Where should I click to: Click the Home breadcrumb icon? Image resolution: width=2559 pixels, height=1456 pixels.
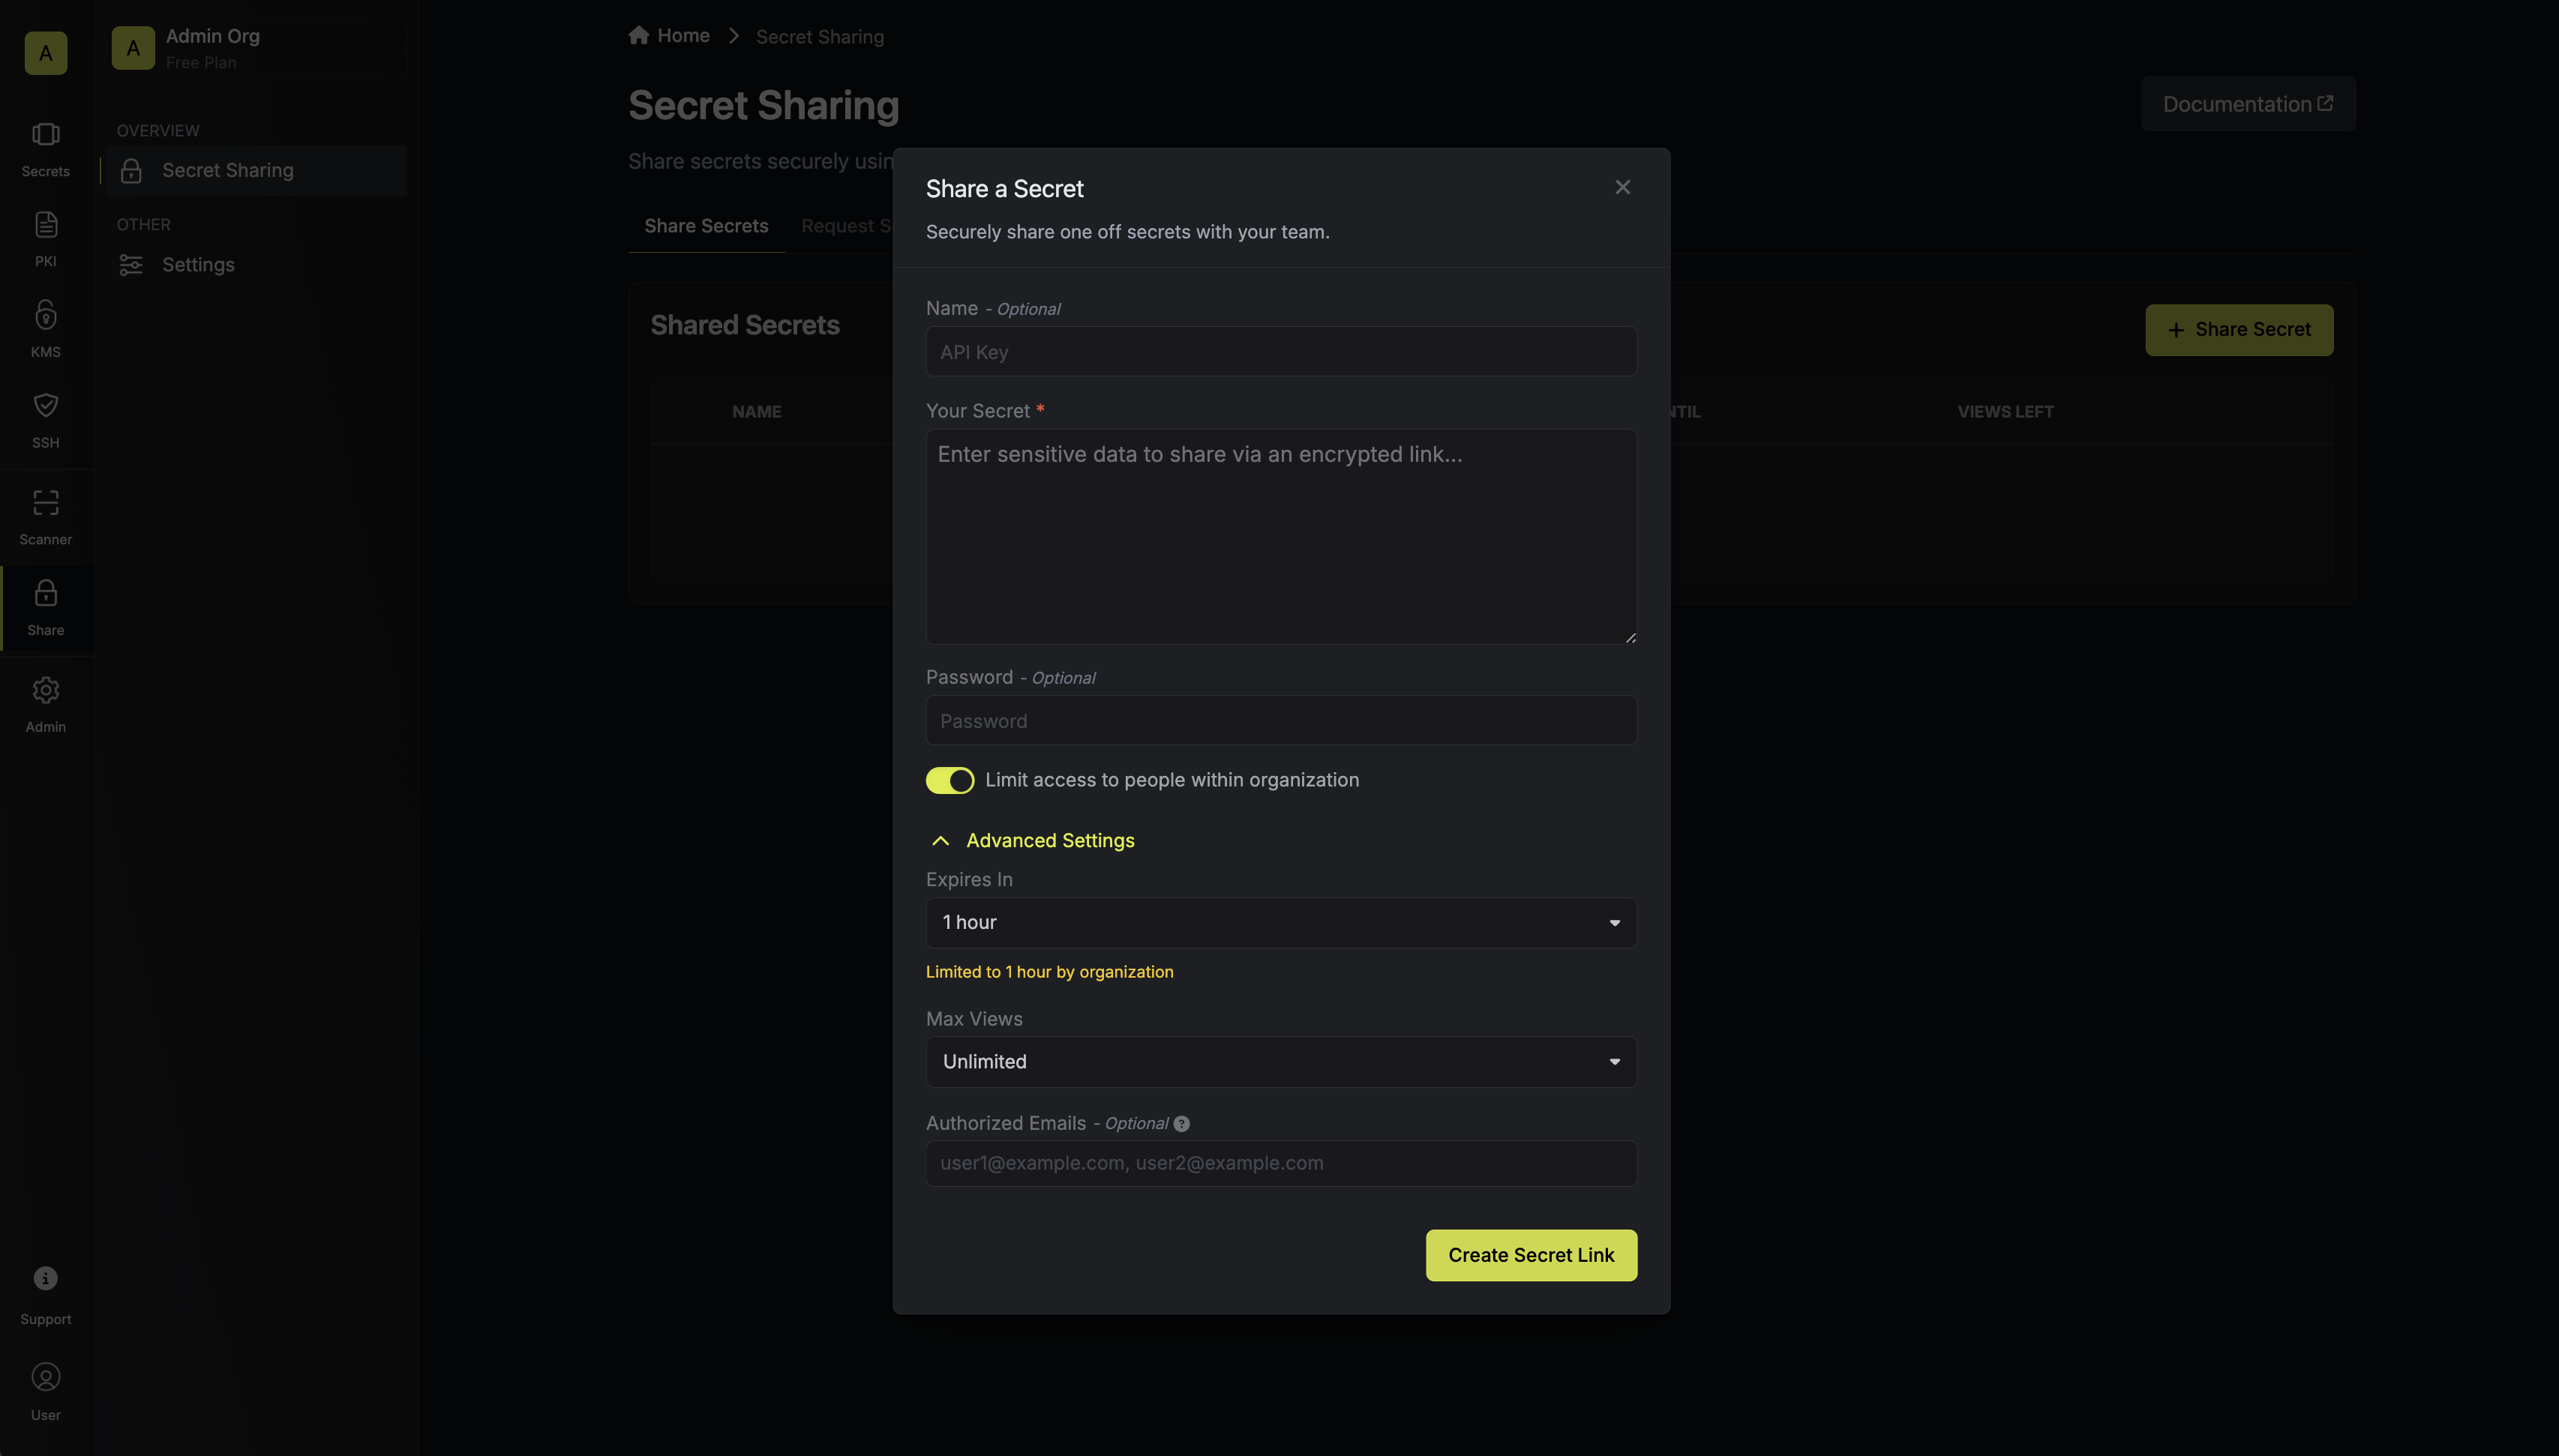pos(639,35)
